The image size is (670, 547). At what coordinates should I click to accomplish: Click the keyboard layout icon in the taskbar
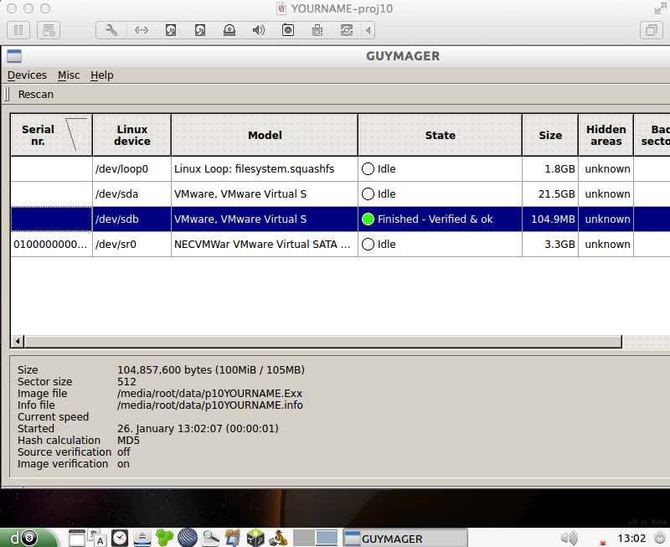[97, 538]
